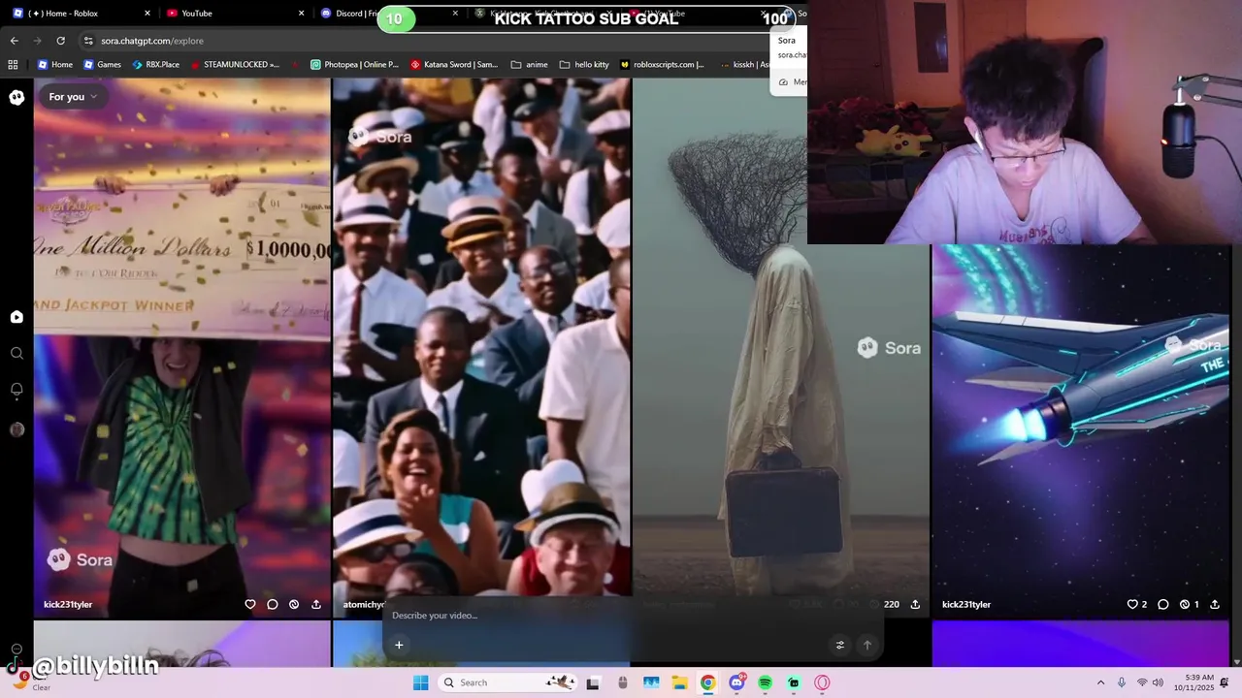Click the Windows taskbar Search box

(507, 682)
